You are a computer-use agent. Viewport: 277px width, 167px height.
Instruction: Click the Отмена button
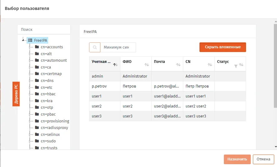click(x=263, y=159)
